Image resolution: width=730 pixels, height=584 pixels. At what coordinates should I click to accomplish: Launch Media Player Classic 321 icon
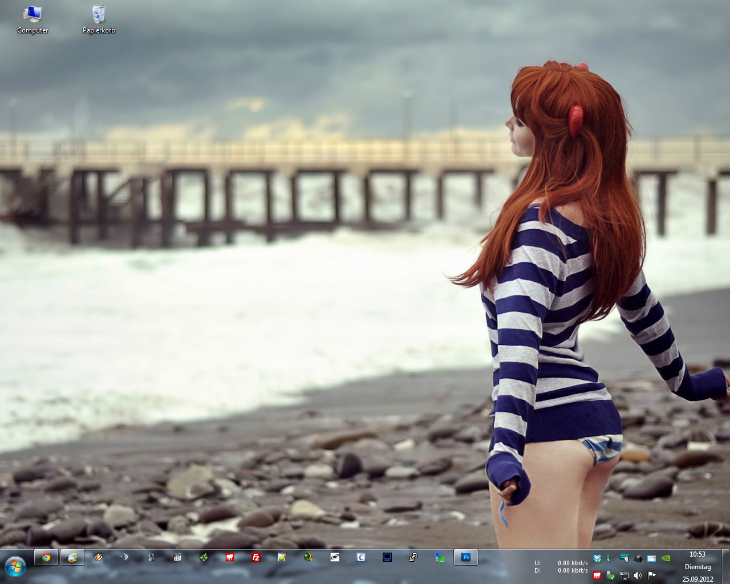pos(177,557)
